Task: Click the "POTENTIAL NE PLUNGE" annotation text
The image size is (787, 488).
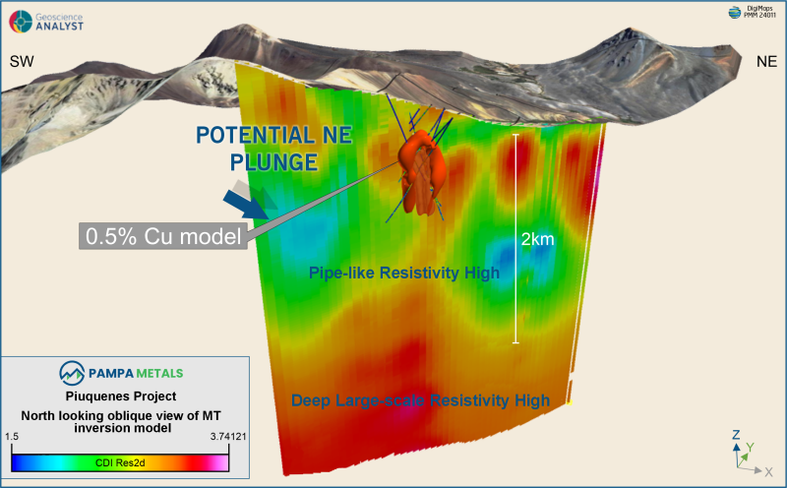Action: [272, 146]
